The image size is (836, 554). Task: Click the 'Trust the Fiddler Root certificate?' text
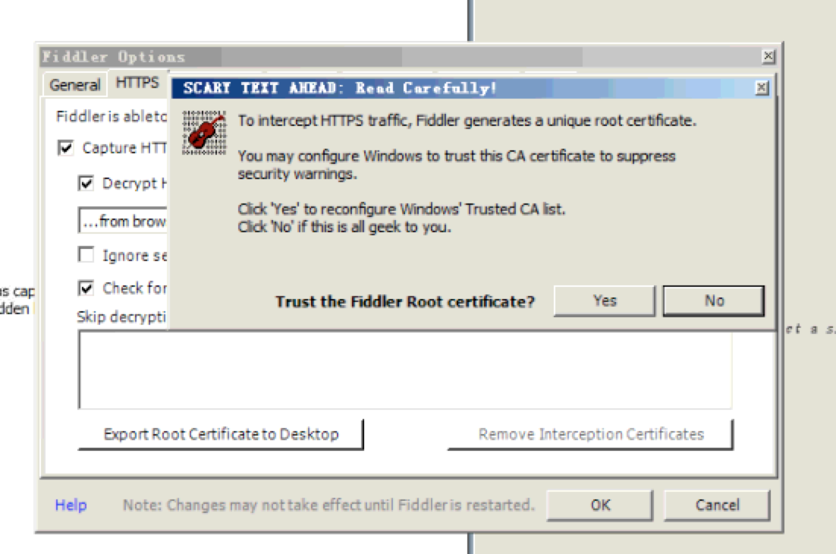404,302
